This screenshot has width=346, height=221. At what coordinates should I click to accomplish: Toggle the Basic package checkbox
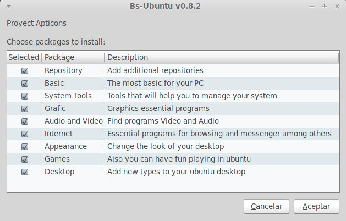[25, 84]
